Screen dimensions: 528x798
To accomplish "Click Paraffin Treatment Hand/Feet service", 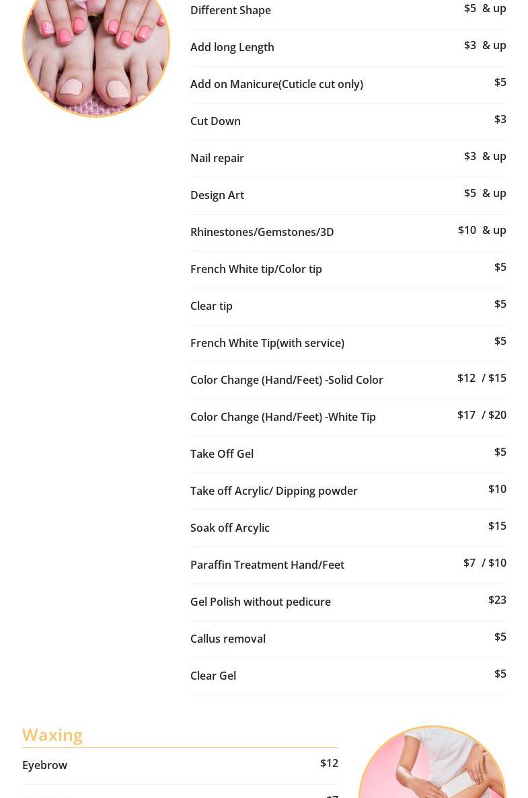I will [267, 565].
